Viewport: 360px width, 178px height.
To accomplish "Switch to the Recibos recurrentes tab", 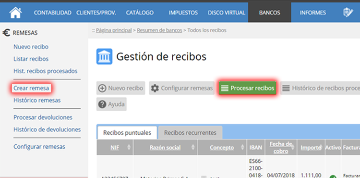I will [191, 133].
